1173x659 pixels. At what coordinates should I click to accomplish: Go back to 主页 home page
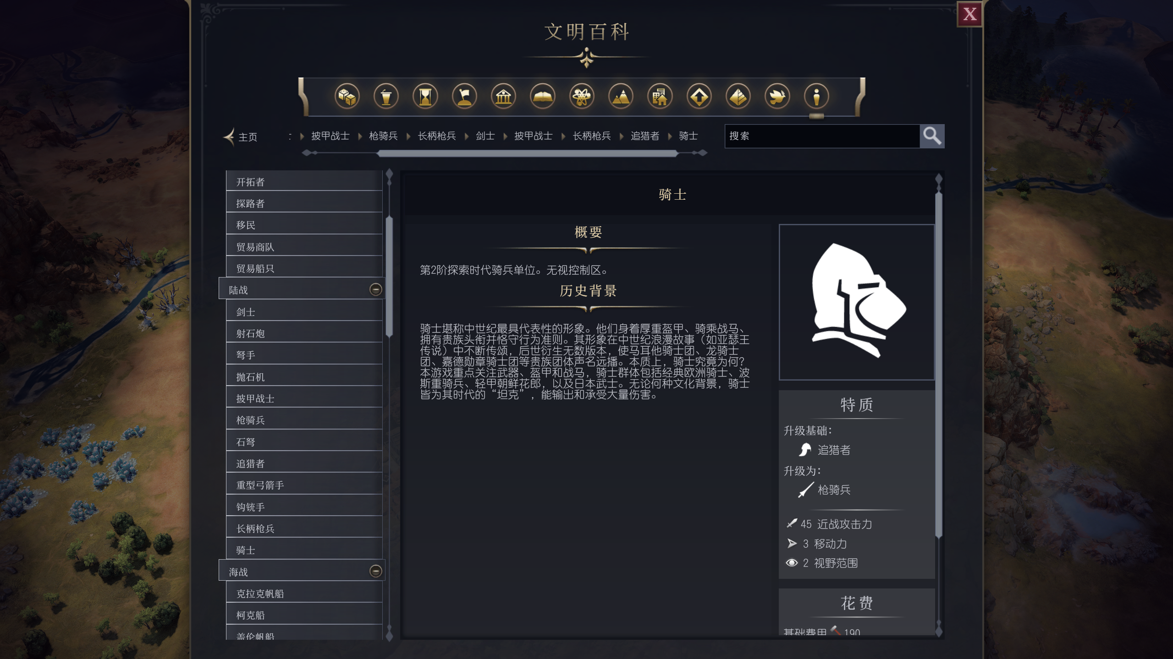point(241,136)
